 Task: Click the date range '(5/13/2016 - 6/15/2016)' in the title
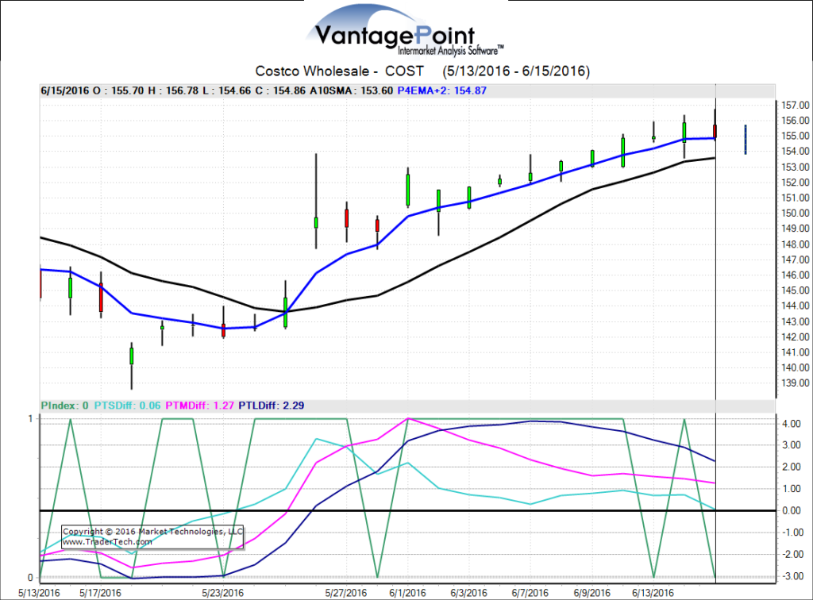coord(516,71)
